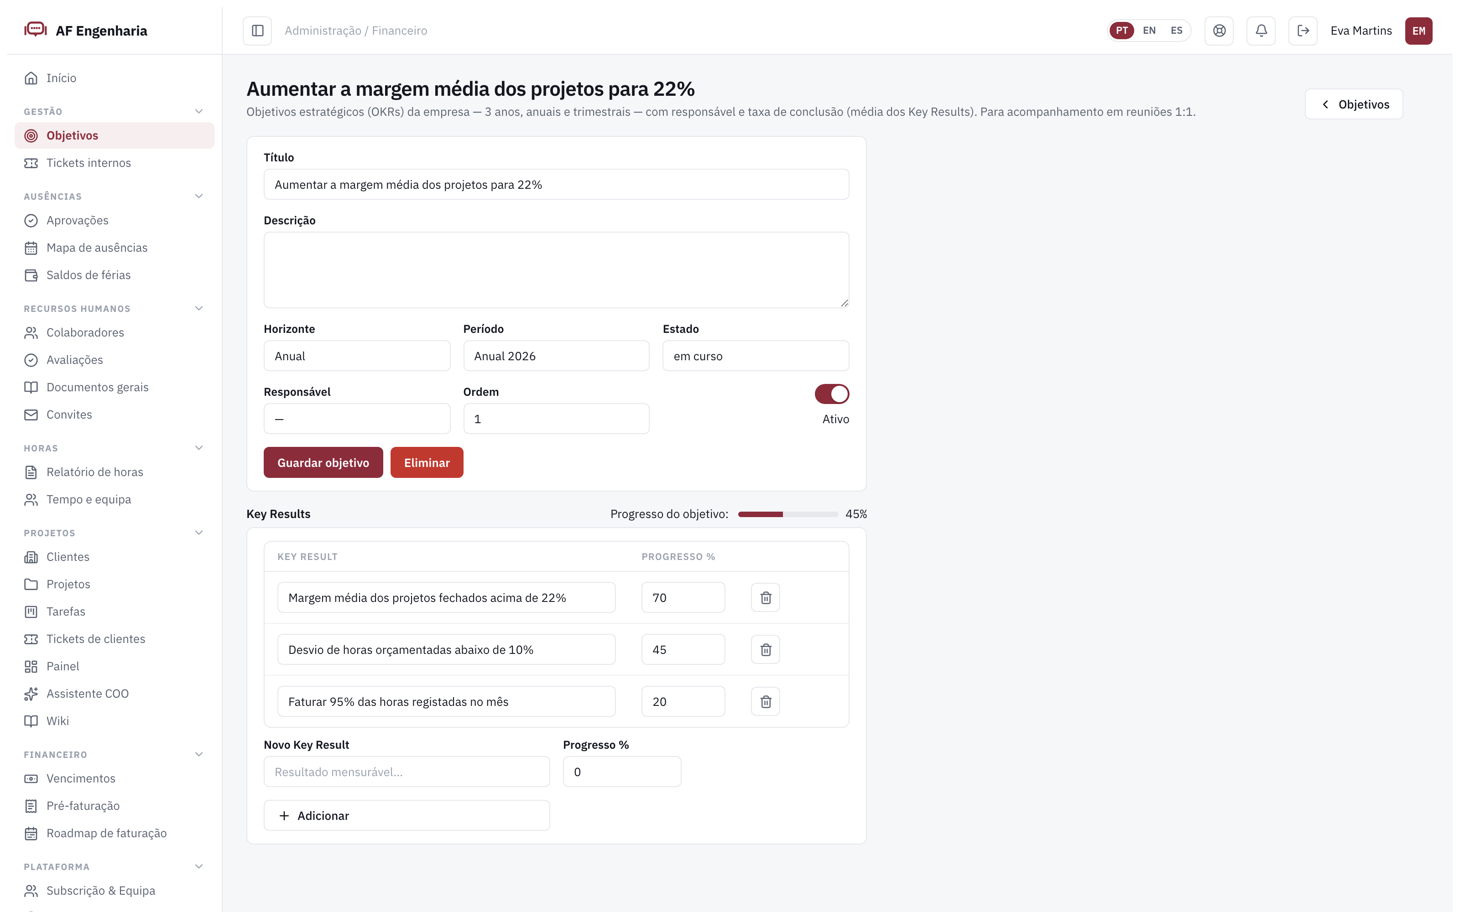Open Wiki page

(114, 721)
